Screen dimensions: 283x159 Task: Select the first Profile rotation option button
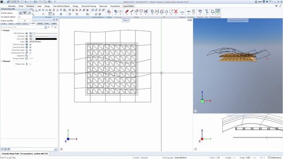[x=20, y=13]
